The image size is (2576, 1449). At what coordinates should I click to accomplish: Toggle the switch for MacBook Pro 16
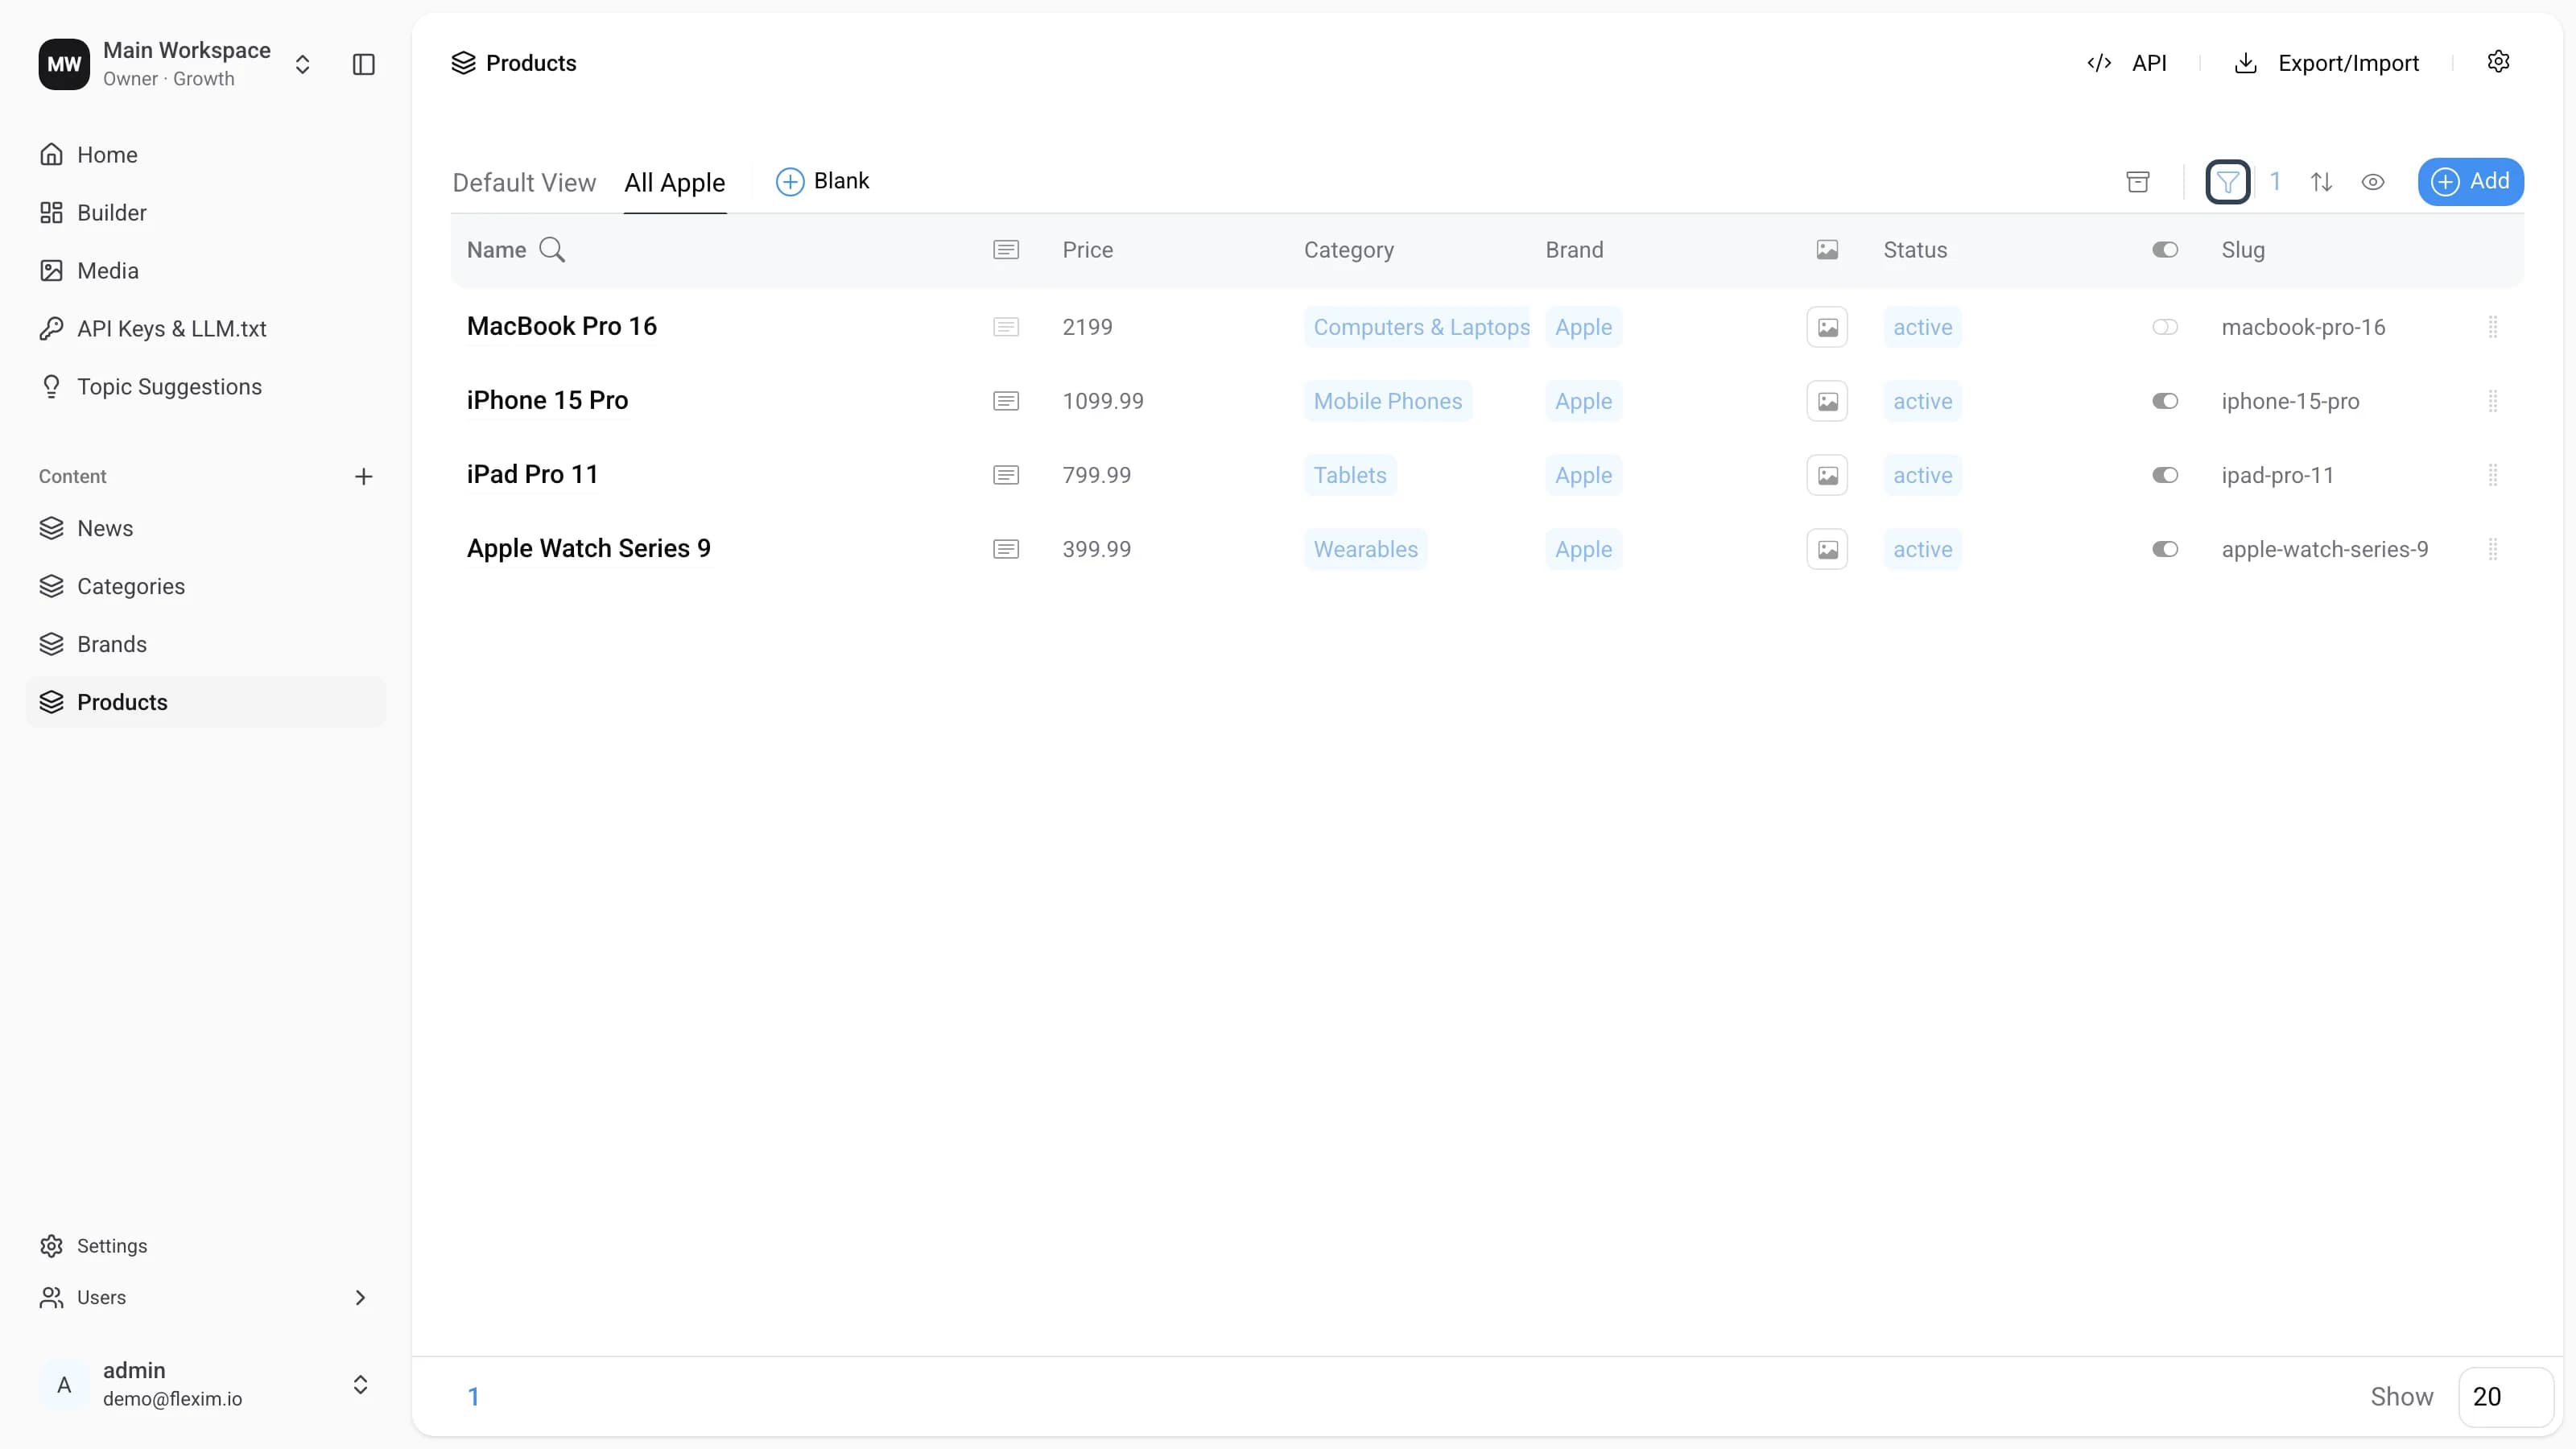click(2165, 327)
